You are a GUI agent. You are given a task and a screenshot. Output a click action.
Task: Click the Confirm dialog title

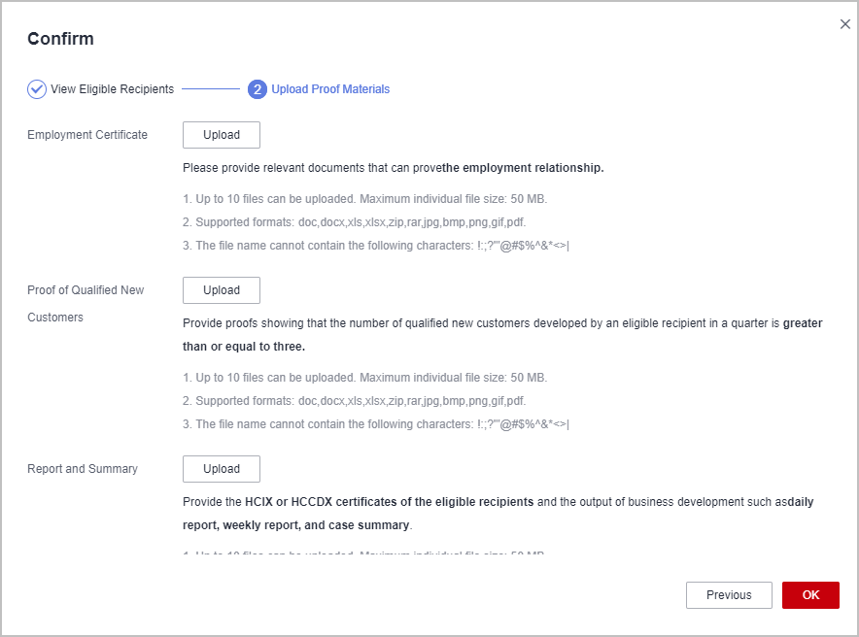[x=60, y=40]
